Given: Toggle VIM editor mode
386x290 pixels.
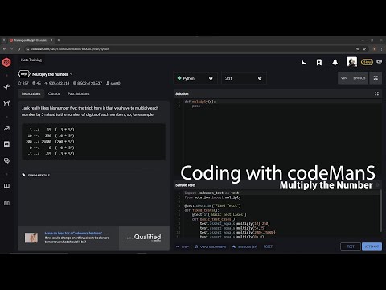Looking at the screenshot, I should coord(344,78).
